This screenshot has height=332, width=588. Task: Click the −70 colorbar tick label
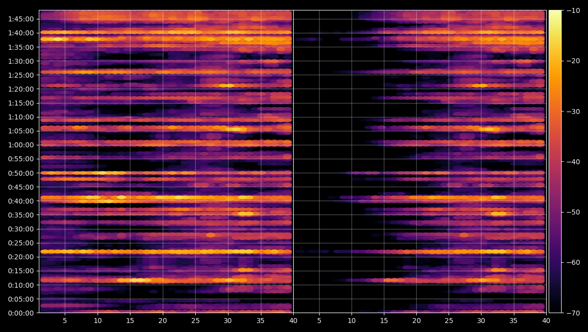573,313
